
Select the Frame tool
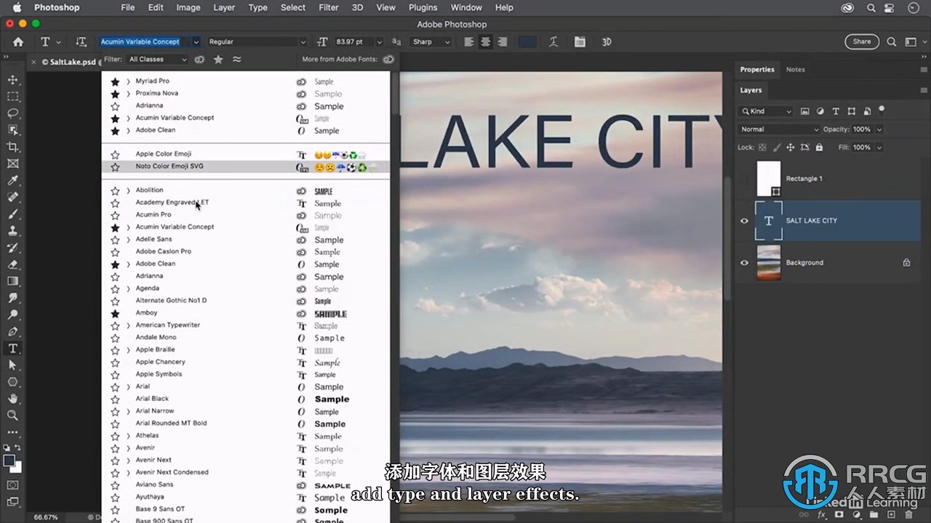tap(12, 163)
